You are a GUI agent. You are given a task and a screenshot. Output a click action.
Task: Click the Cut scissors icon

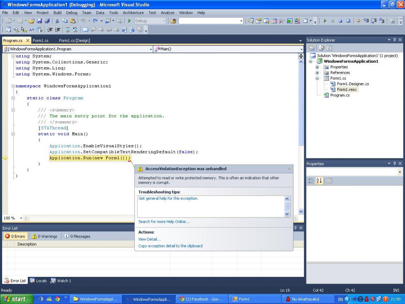(x=57, y=21)
